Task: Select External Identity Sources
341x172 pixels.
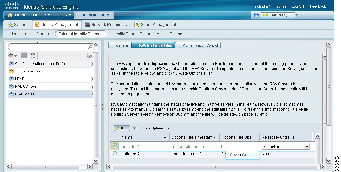Action: [80, 34]
